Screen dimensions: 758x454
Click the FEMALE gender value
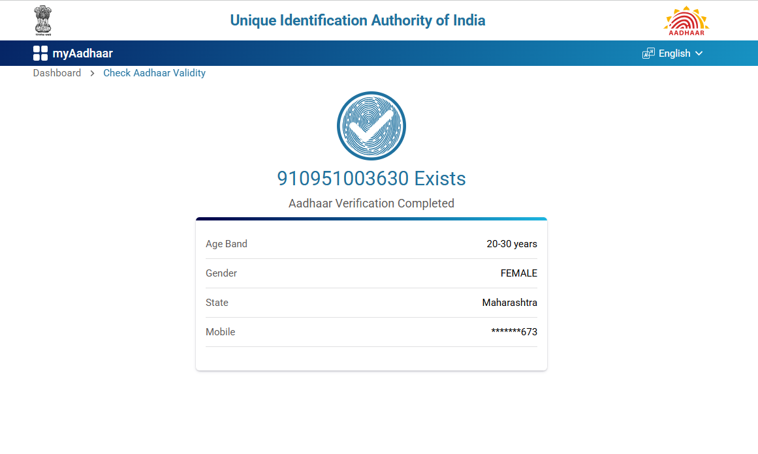pos(518,273)
